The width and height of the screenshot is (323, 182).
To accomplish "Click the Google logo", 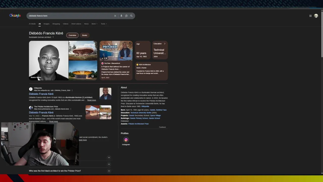I will [x=15, y=16].
